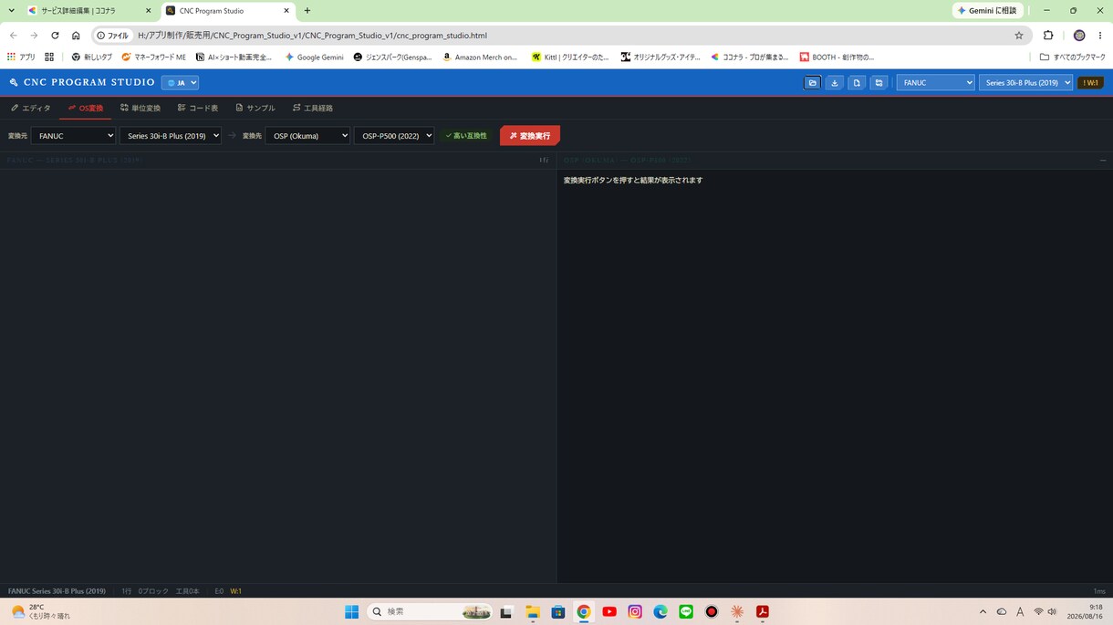This screenshot has height=625, width=1113.
Task: Click the open file folder icon
Action: [812, 83]
